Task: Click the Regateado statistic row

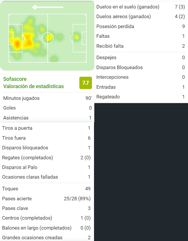Action: click(141, 97)
